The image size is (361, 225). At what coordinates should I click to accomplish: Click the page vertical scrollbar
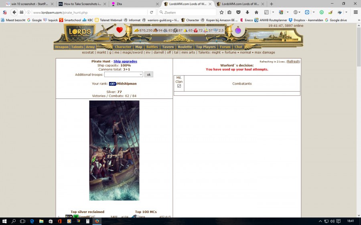359,120
